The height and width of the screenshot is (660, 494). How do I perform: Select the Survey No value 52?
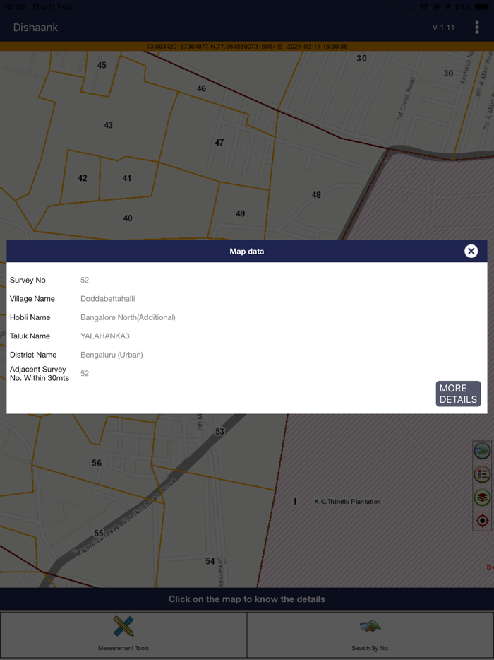pos(85,281)
